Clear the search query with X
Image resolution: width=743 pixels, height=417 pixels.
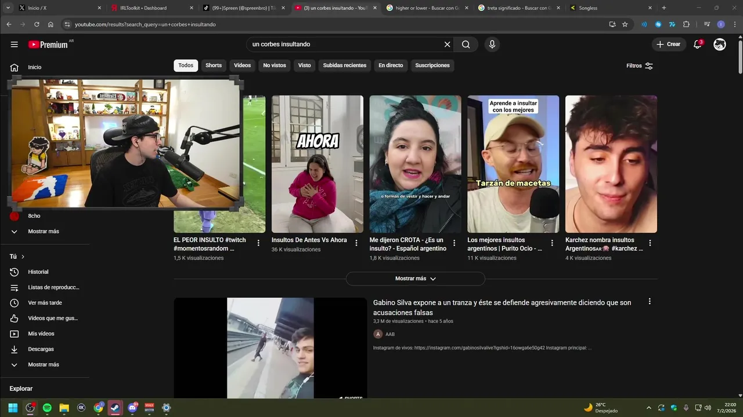point(448,45)
